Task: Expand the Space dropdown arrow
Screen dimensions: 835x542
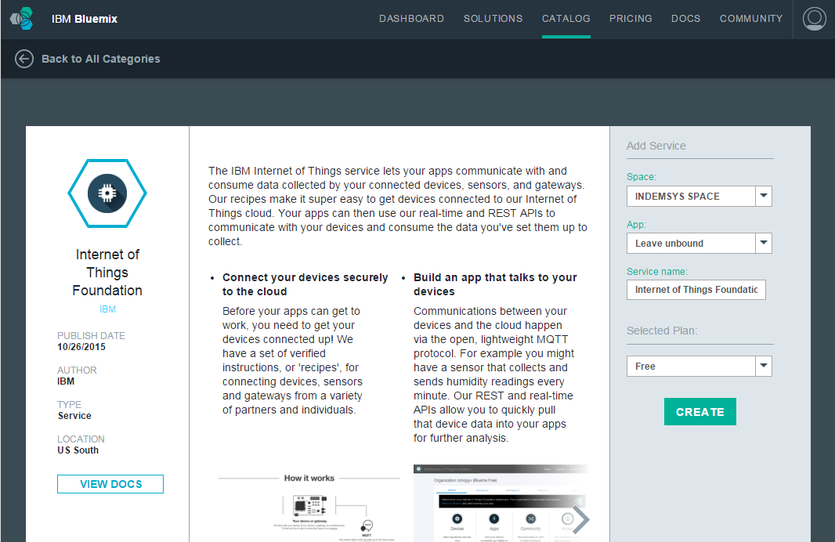Action: pos(763,196)
